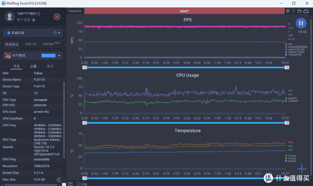The height and width of the screenshot is (186, 313).
Task: Click the power logout icon beside account number
Action: point(38,14)
